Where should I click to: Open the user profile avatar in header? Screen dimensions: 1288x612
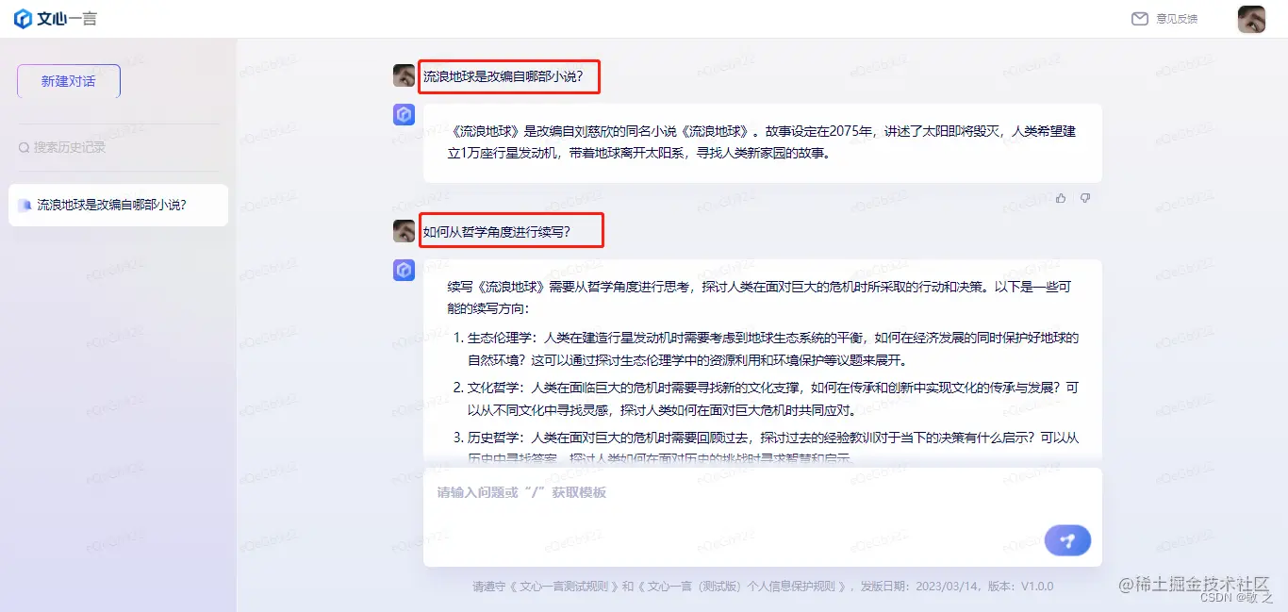click(1251, 19)
